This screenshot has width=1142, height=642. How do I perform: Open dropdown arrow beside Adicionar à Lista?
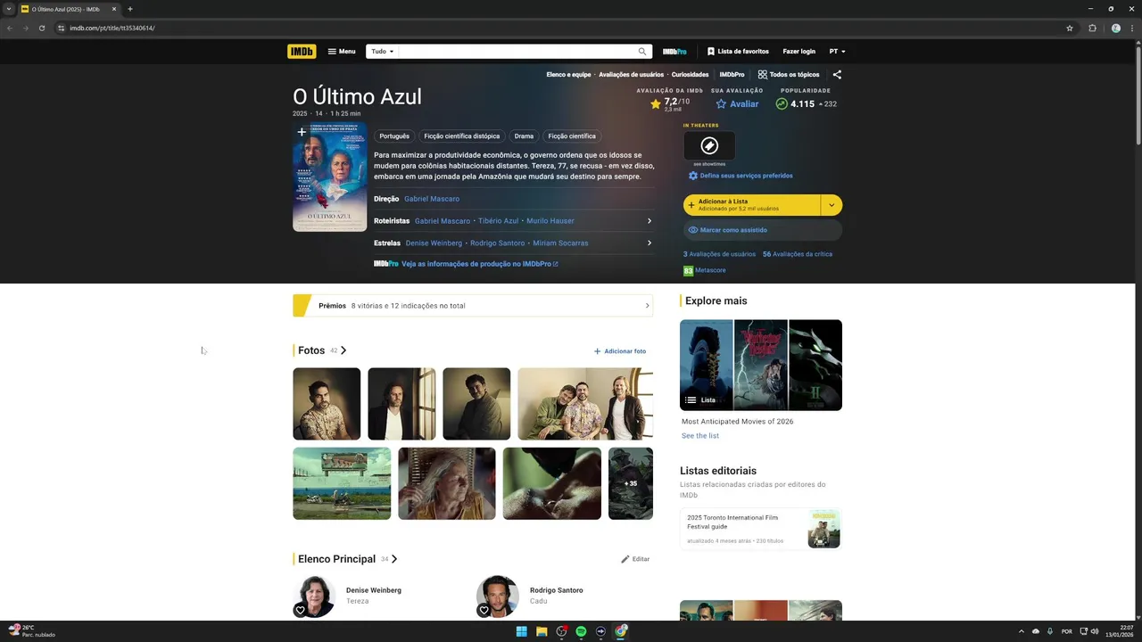click(832, 205)
